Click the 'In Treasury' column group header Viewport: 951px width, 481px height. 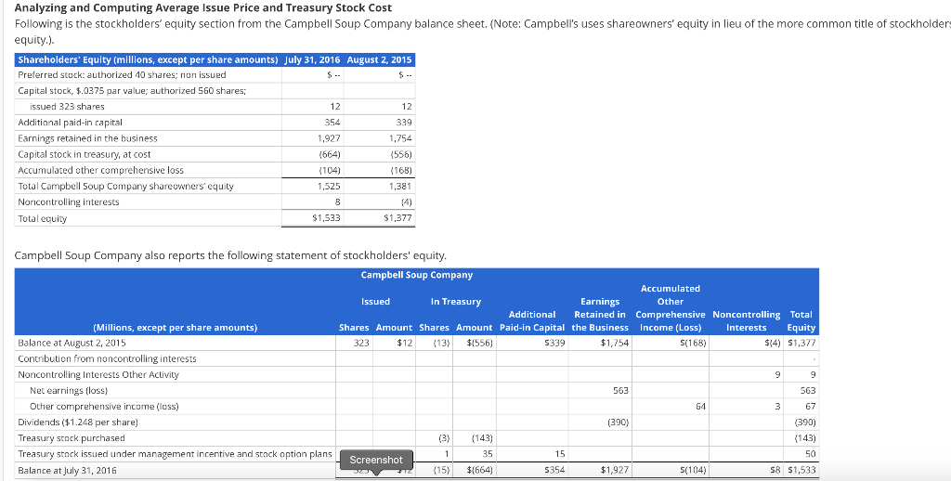tap(455, 302)
